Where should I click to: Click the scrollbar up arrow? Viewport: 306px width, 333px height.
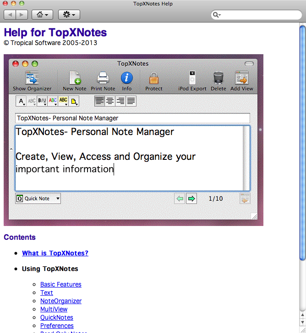point(303,315)
